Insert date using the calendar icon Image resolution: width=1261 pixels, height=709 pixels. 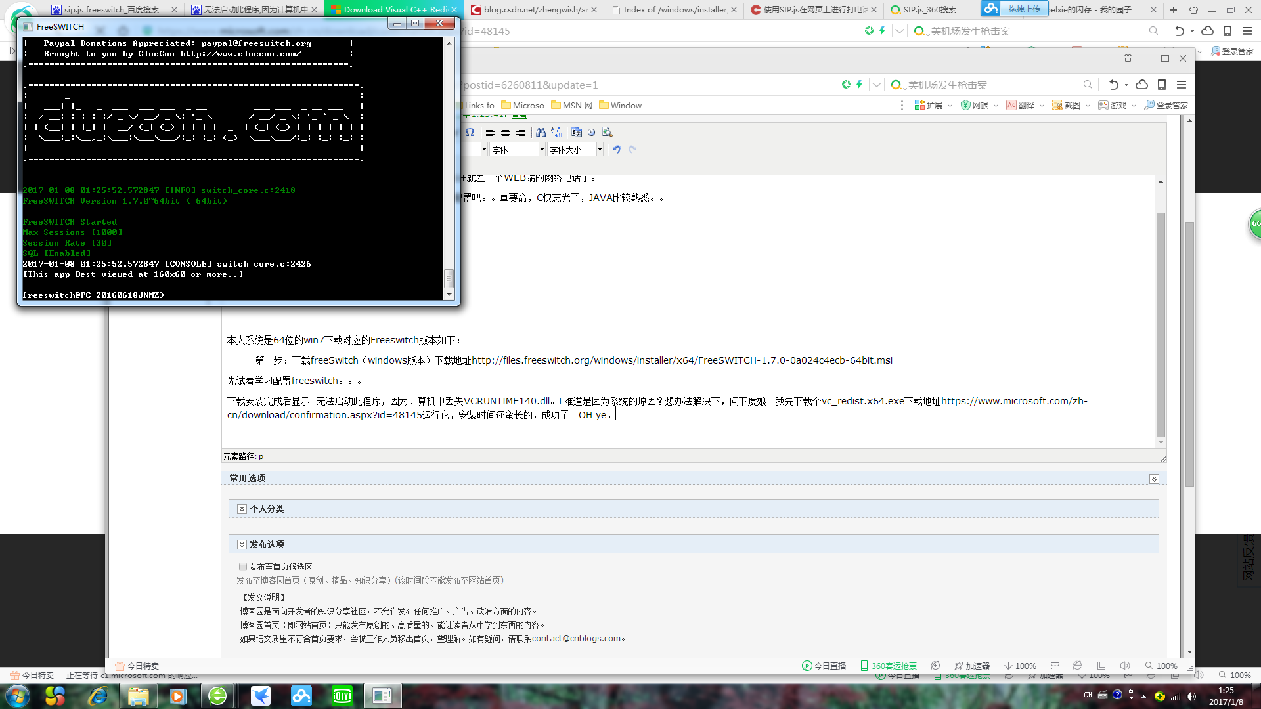coord(577,133)
